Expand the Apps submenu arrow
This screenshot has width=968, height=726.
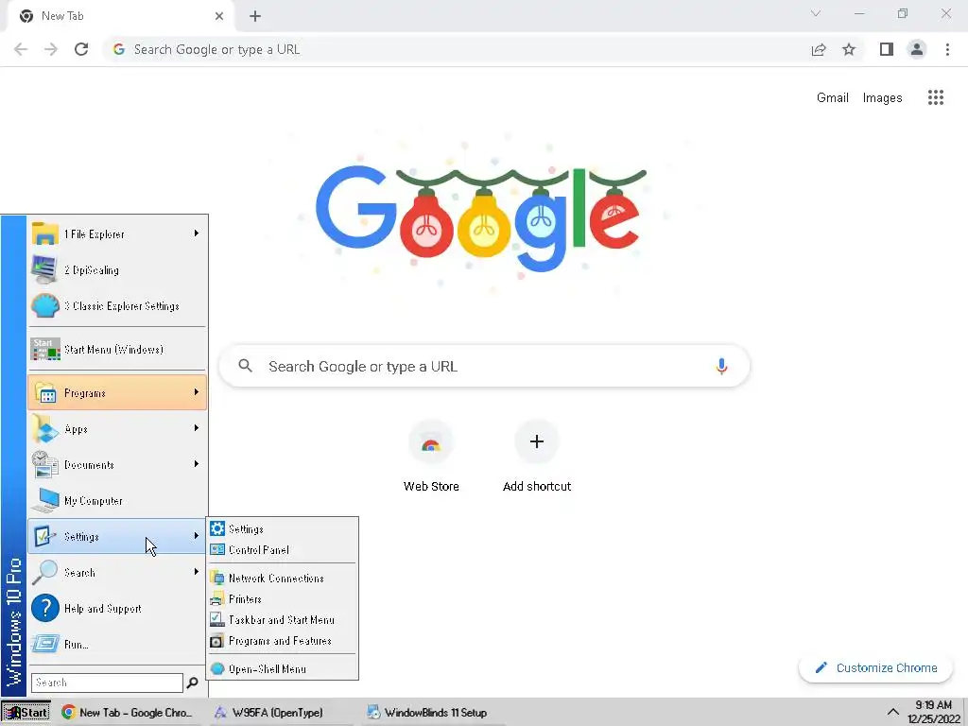click(x=197, y=428)
